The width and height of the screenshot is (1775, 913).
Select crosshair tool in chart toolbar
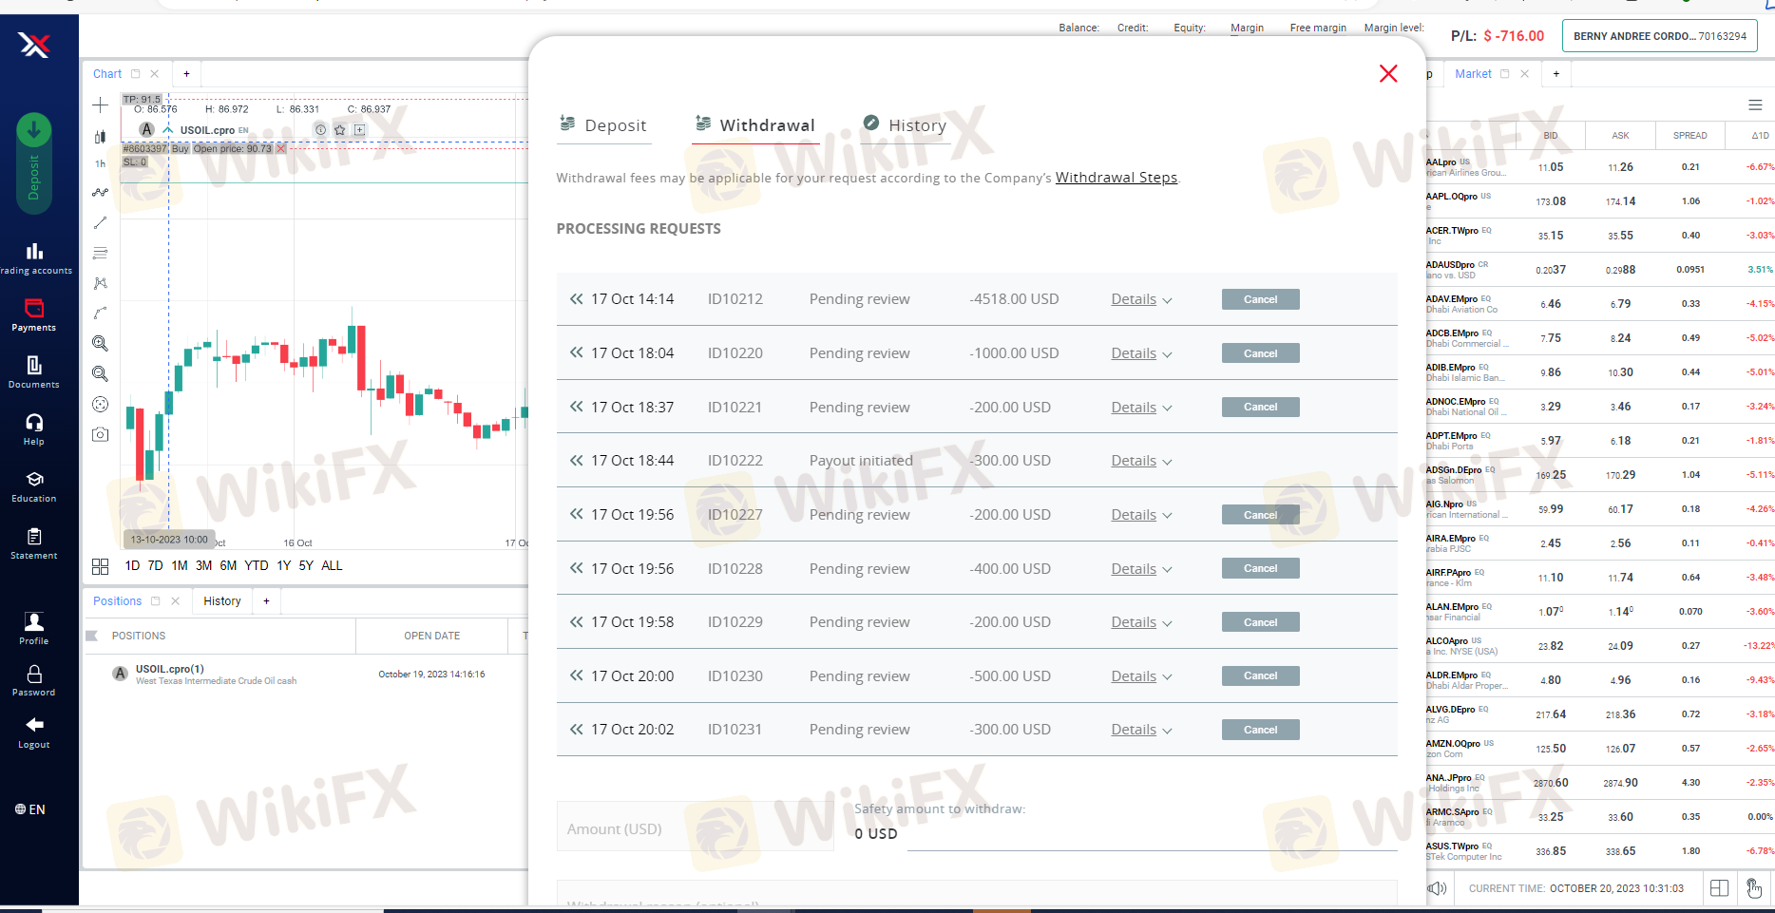point(100,105)
